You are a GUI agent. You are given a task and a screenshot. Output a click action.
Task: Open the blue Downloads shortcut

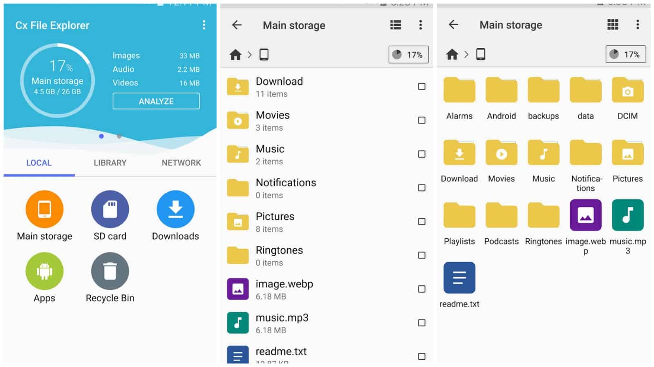pyautogui.click(x=175, y=209)
